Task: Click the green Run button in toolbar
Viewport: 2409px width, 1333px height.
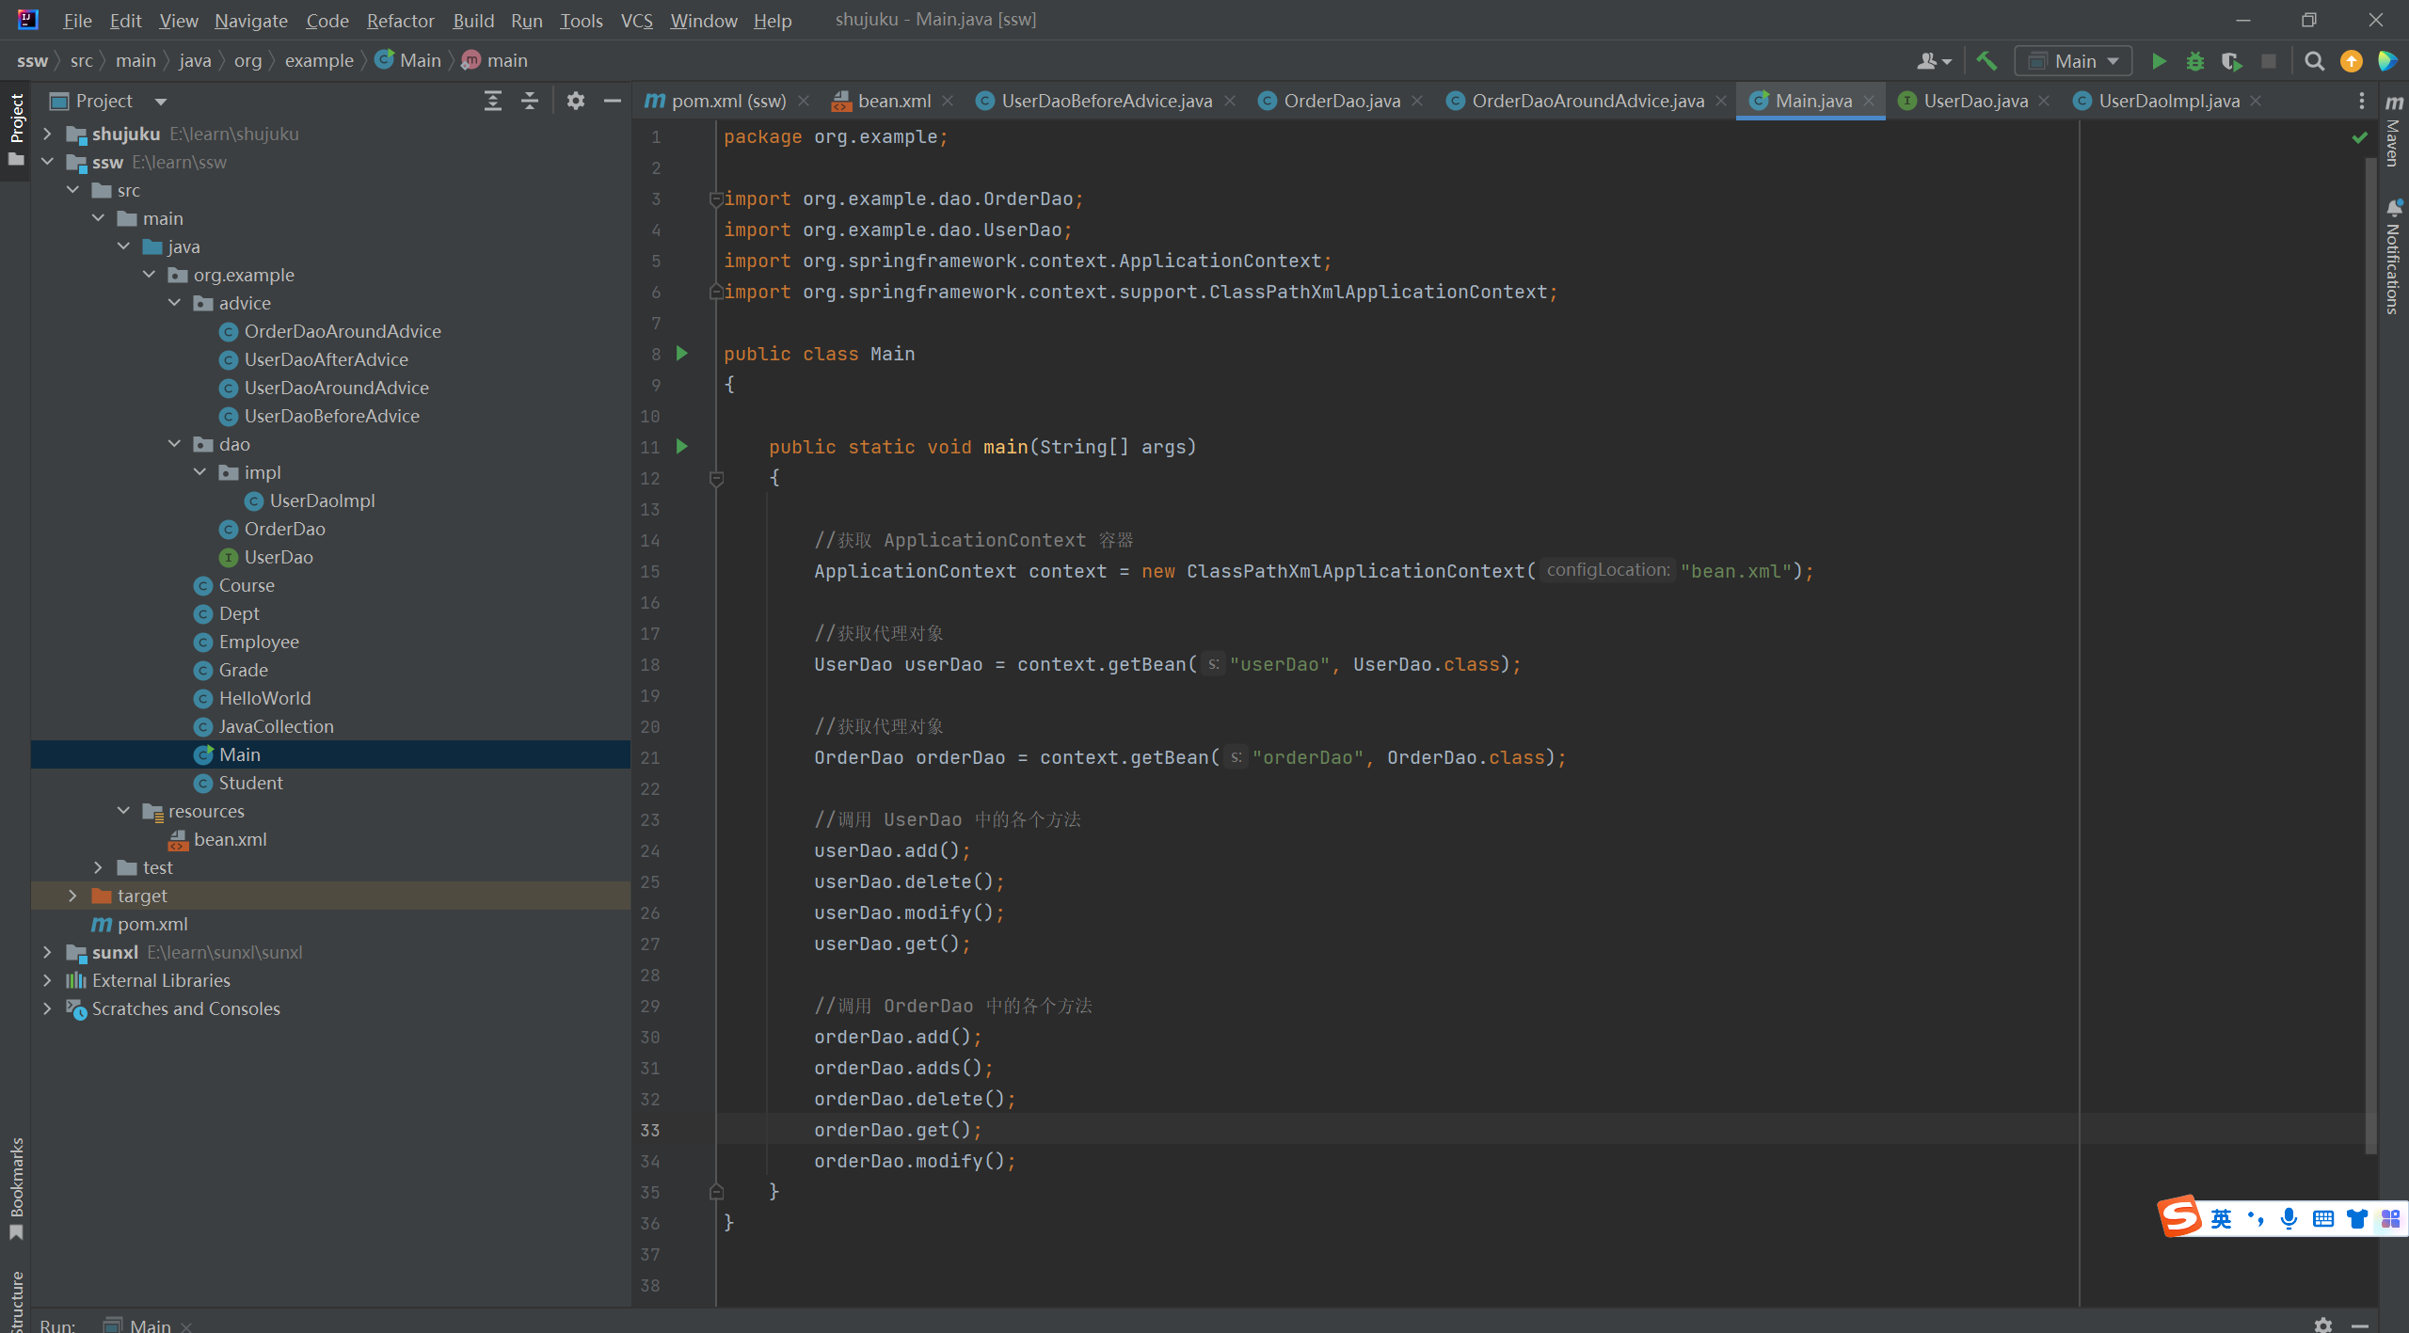Action: point(2159,61)
